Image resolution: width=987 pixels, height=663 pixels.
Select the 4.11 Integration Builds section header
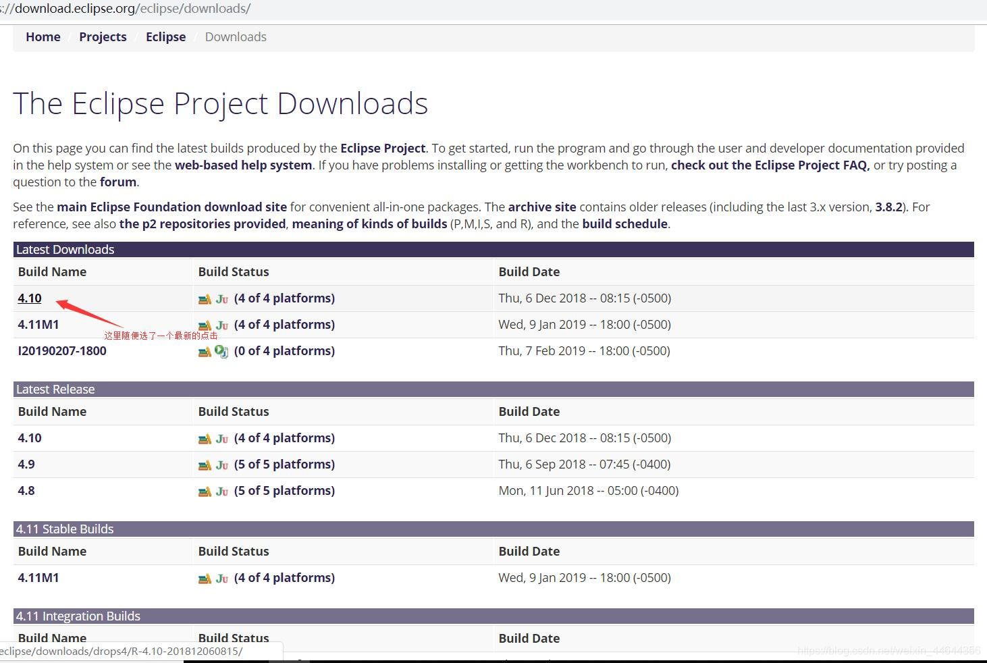[493, 616]
